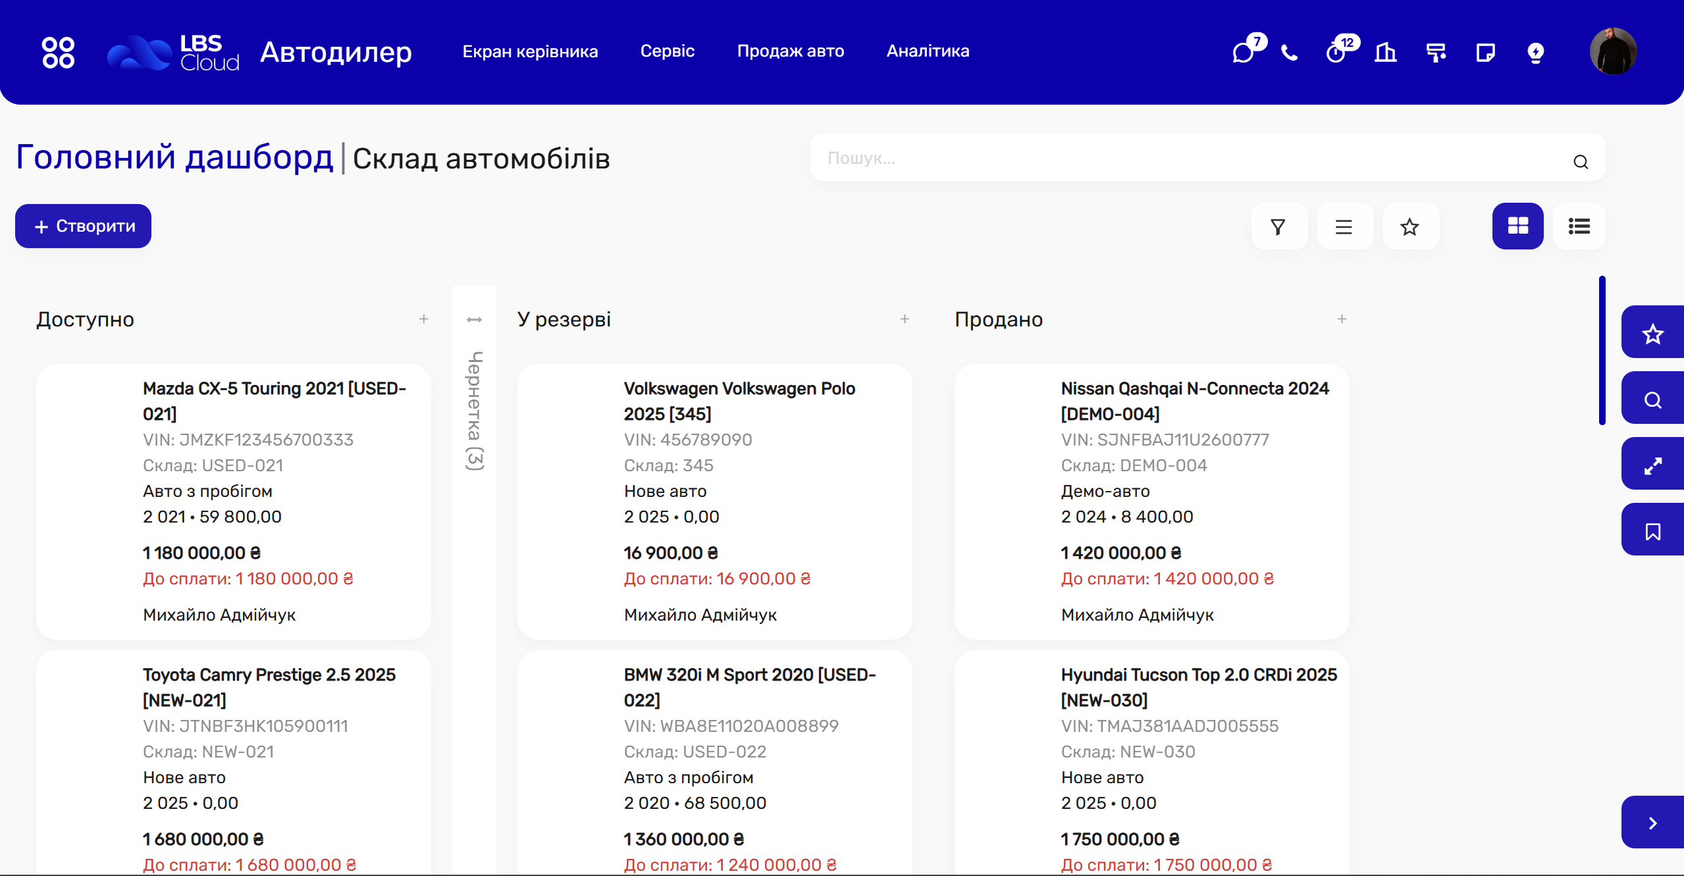Add a card to the Доступно column
The height and width of the screenshot is (876, 1684).
[424, 319]
